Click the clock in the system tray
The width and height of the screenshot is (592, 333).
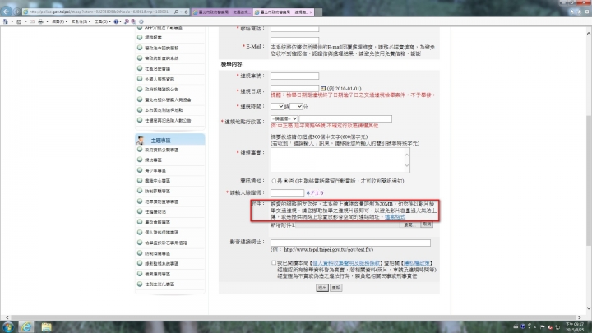(575, 327)
